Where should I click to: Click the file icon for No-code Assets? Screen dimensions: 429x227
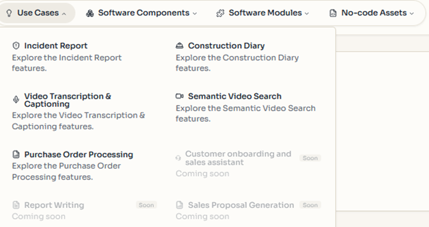pyautogui.click(x=333, y=13)
